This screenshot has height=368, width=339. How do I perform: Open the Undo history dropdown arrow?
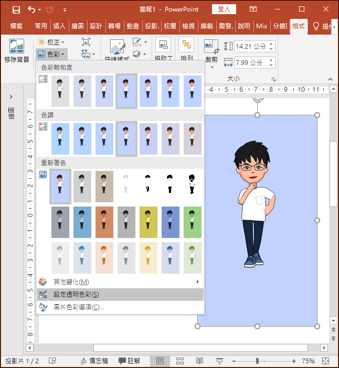click(39, 10)
